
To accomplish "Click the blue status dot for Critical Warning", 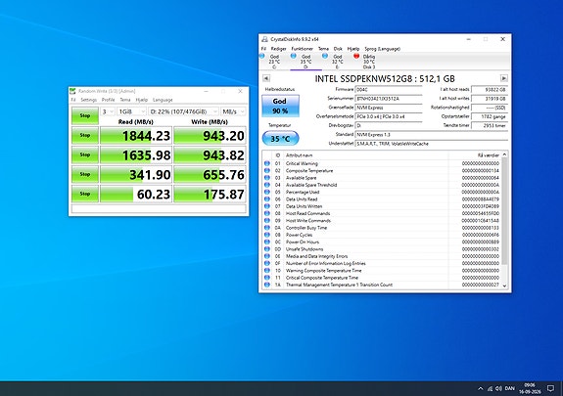I will [267, 163].
